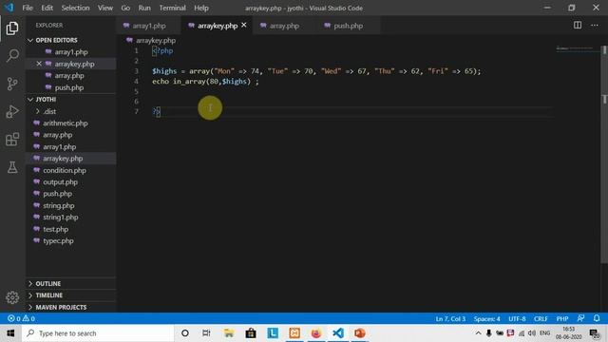This screenshot has width=608, height=342.
Task: Open Task View on taskbar
Action: [206, 333]
